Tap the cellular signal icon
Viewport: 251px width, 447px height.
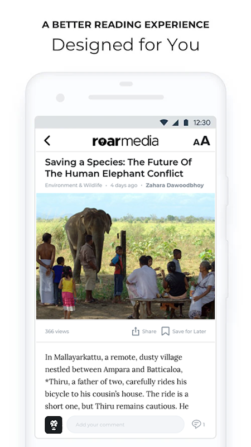(175, 122)
